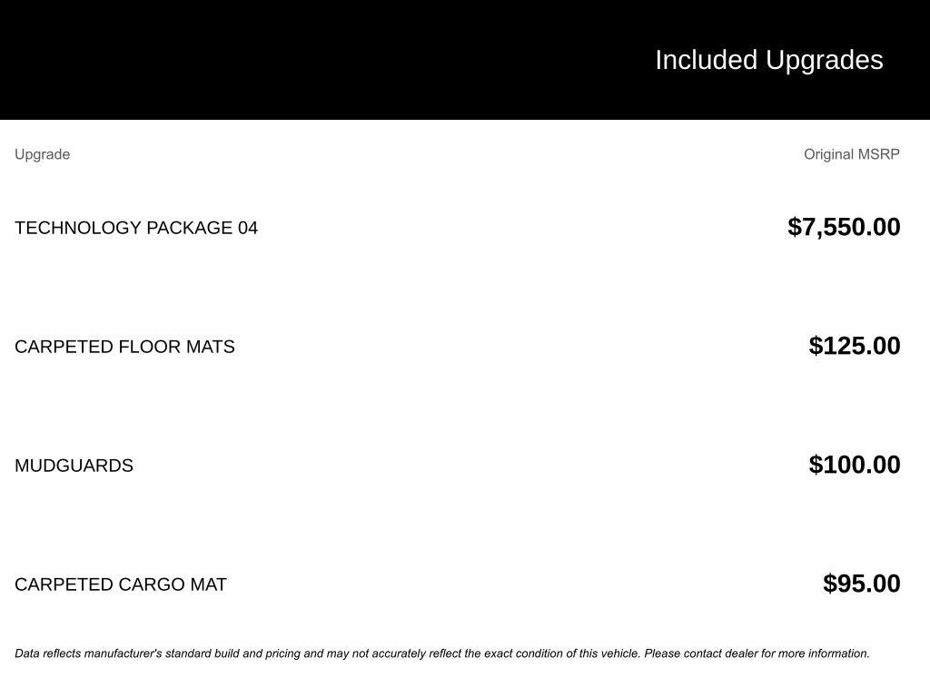Click the Original MSRP column header
The image size is (930, 697).
(851, 154)
